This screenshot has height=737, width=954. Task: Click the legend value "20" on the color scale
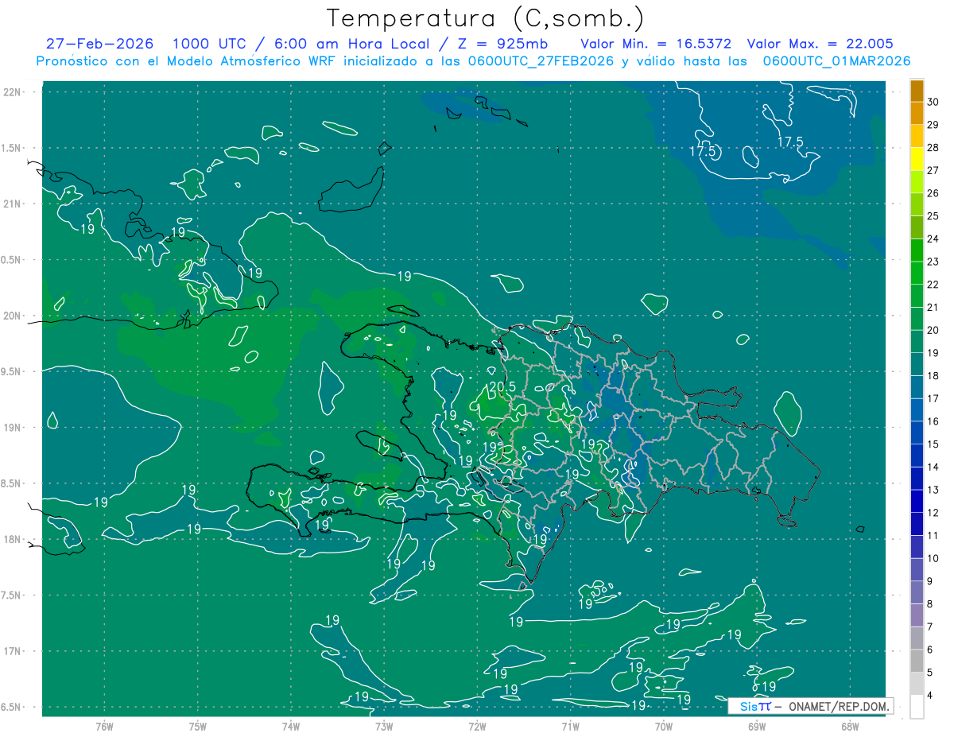click(933, 330)
